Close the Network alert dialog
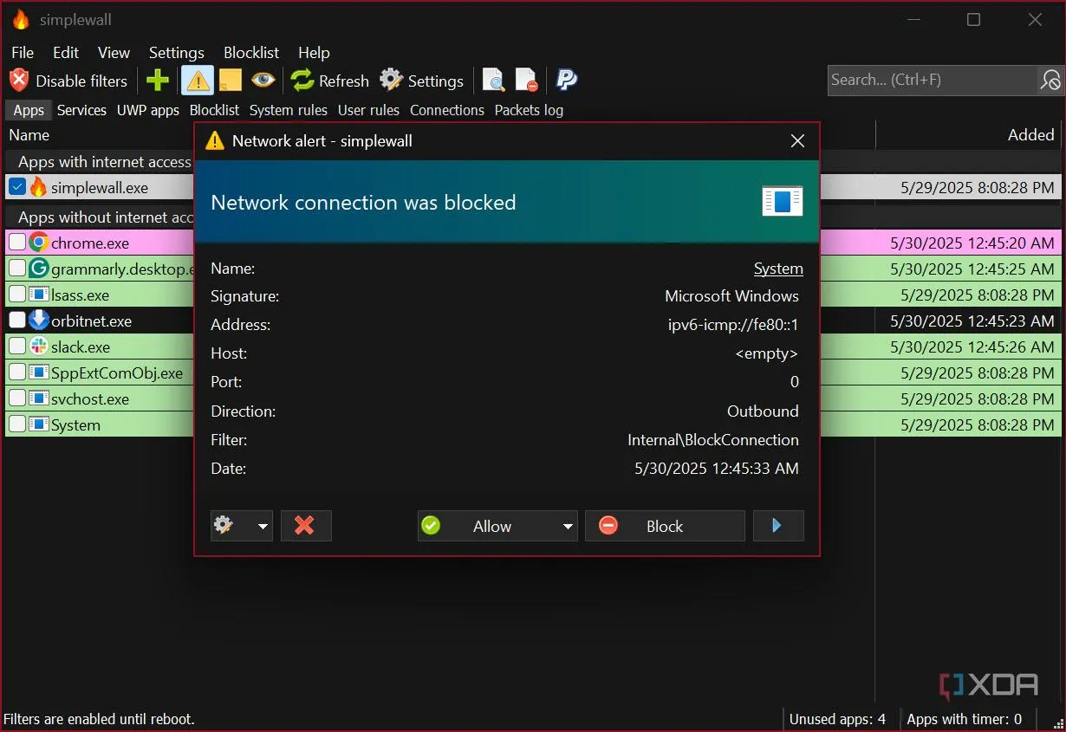1066x732 pixels. (798, 141)
